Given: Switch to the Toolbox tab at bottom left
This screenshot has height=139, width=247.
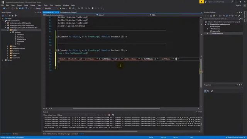Looking at the screenshot, I should pos(15,134).
